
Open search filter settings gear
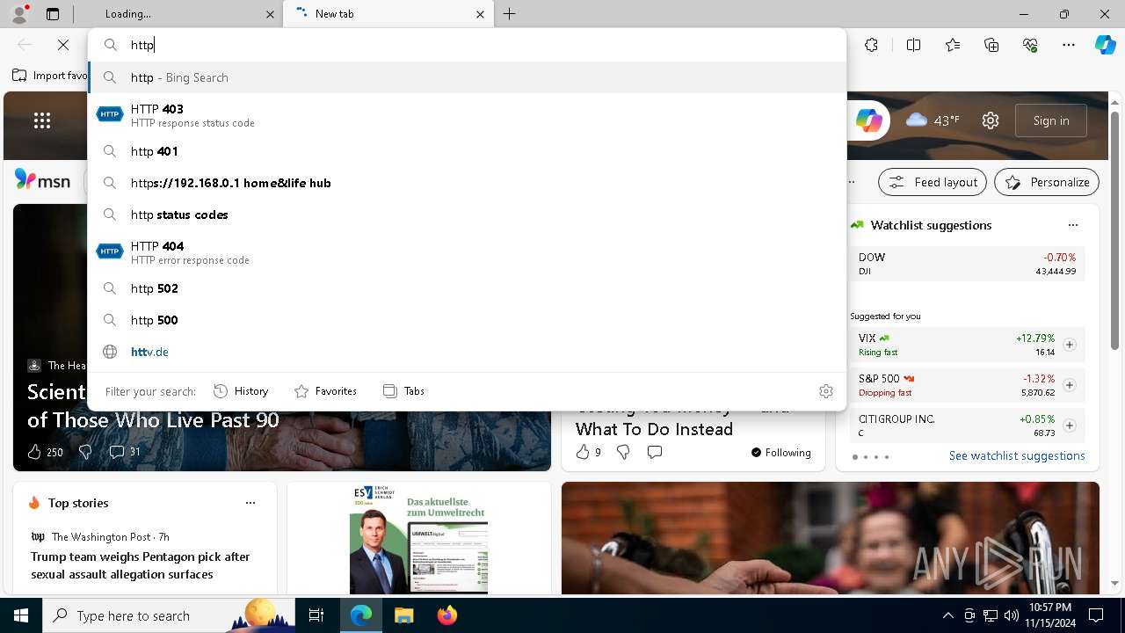click(826, 391)
